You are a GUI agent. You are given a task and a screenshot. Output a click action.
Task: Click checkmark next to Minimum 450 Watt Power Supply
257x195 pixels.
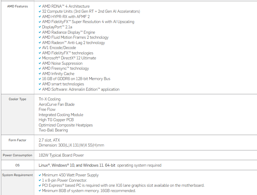coord(40,175)
